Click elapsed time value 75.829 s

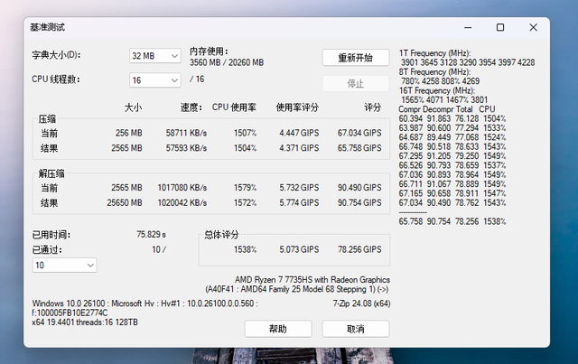point(151,234)
